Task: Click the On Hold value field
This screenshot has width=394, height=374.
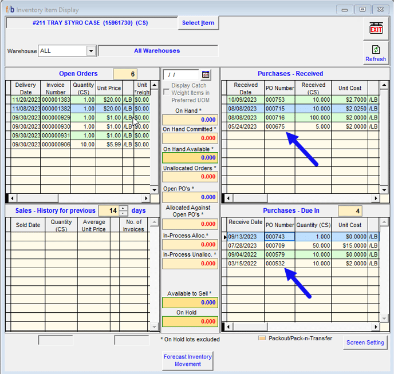Action: [190, 321]
